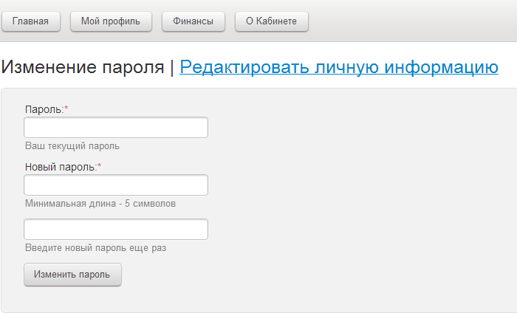Focus the current password input under Пароль

pyautogui.click(x=116, y=128)
